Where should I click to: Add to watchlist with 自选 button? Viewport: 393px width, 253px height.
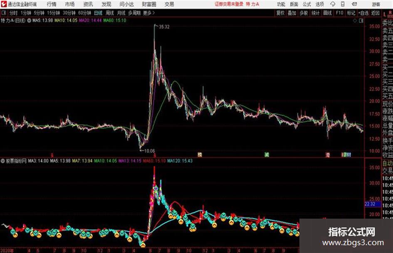363,13
